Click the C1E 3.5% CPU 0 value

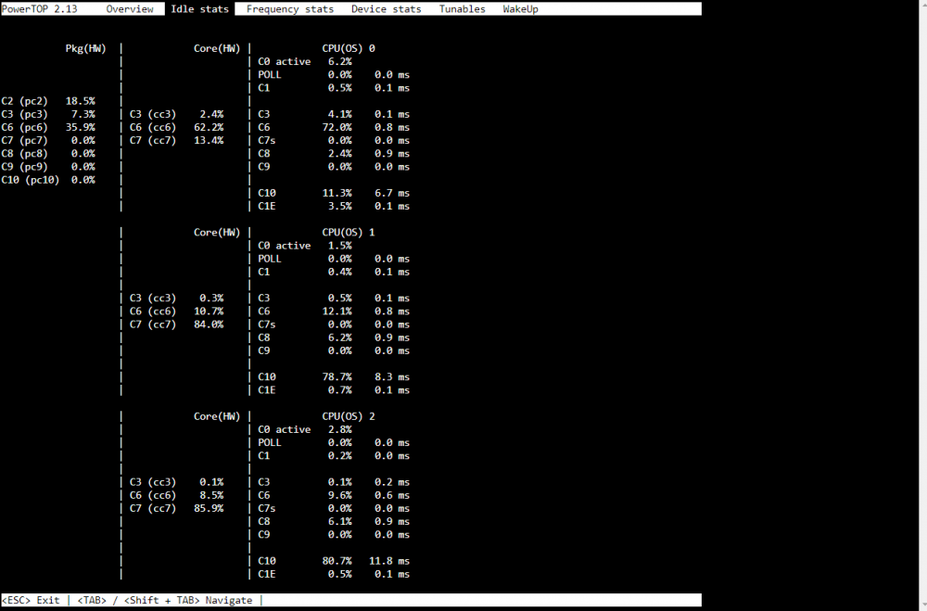click(340, 206)
